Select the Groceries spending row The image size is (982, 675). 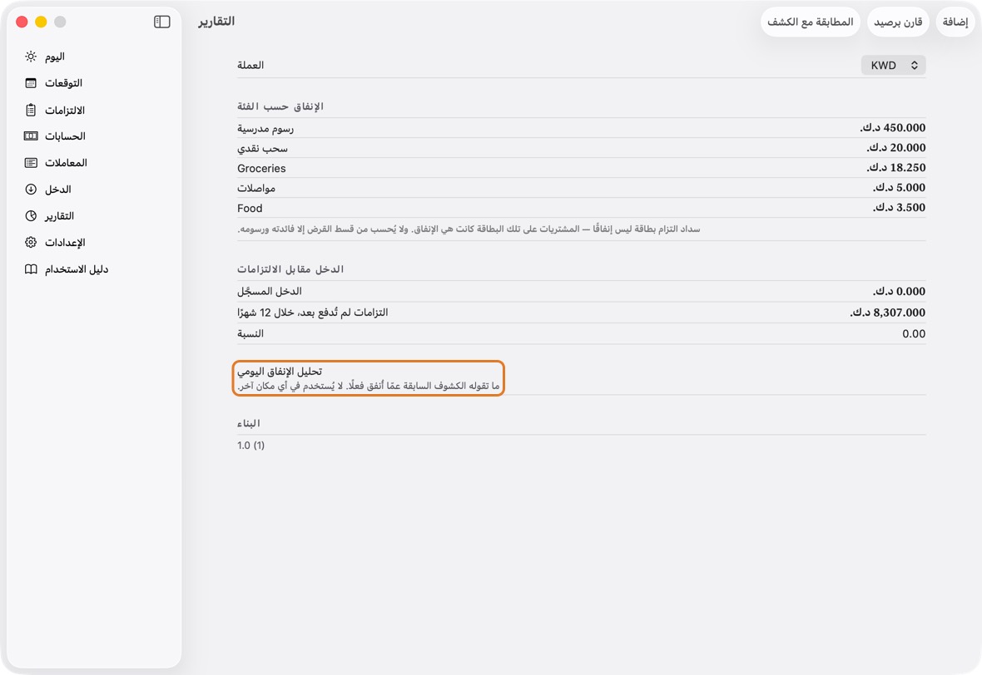(x=581, y=168)
